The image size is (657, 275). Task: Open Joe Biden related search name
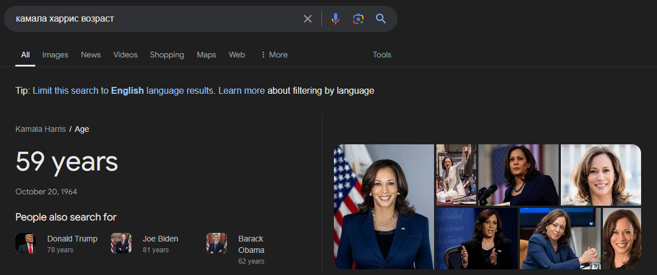point(160,239)
